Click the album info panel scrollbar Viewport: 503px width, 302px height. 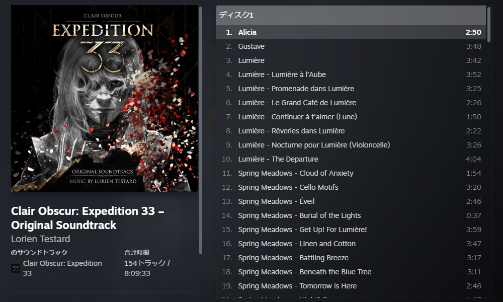[x=201, y=130]
